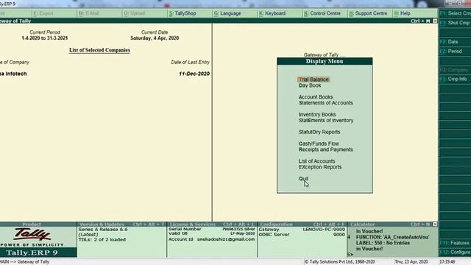Screen dimensions: 471x265
Task: Choose Cash/Funds Flow option
Action: tap(319, 144)
